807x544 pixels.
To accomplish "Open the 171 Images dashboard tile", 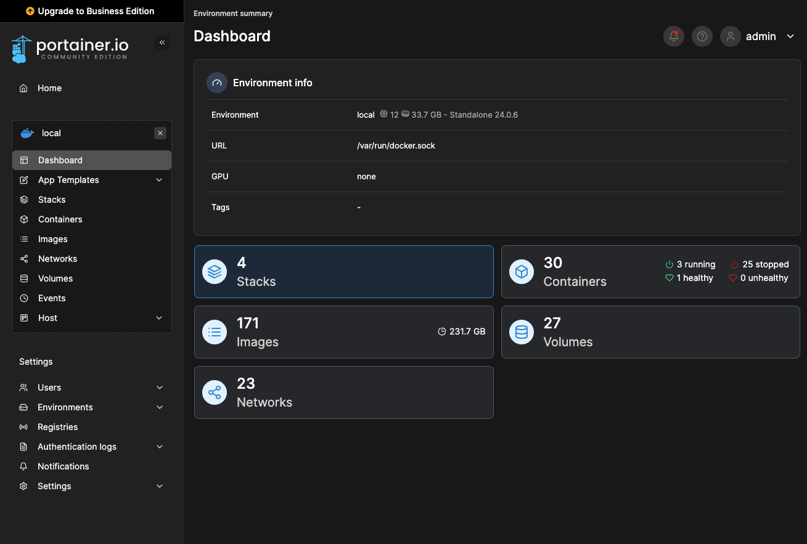I will [344, 332].
